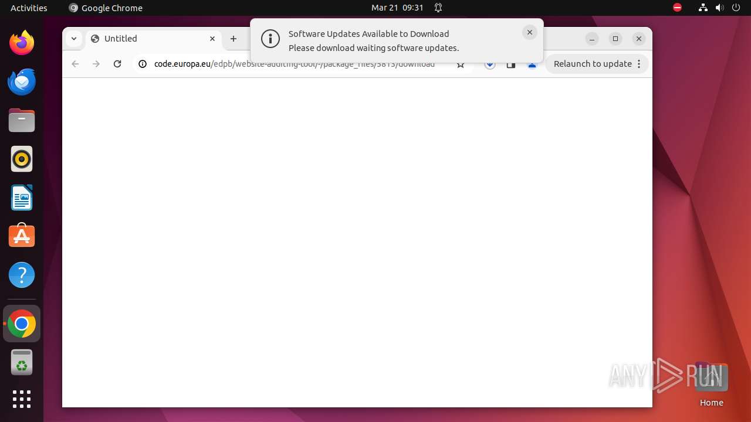
Task: Open network status tray icon
Action: point(703,8)
